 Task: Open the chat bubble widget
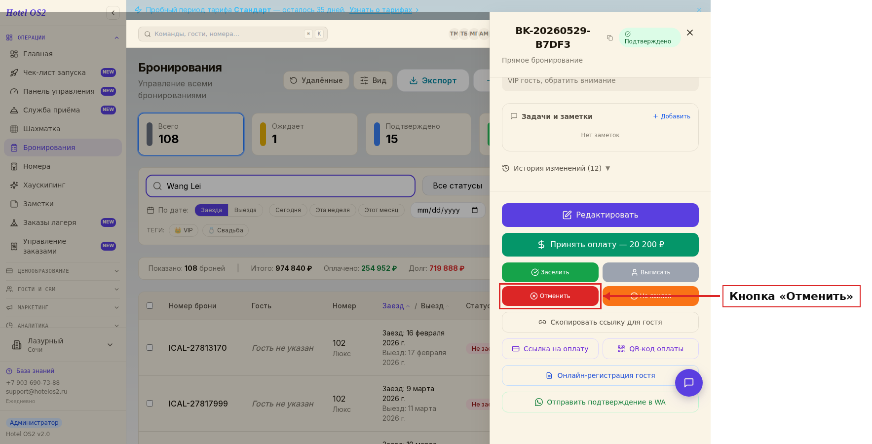[x=688, y=383]
